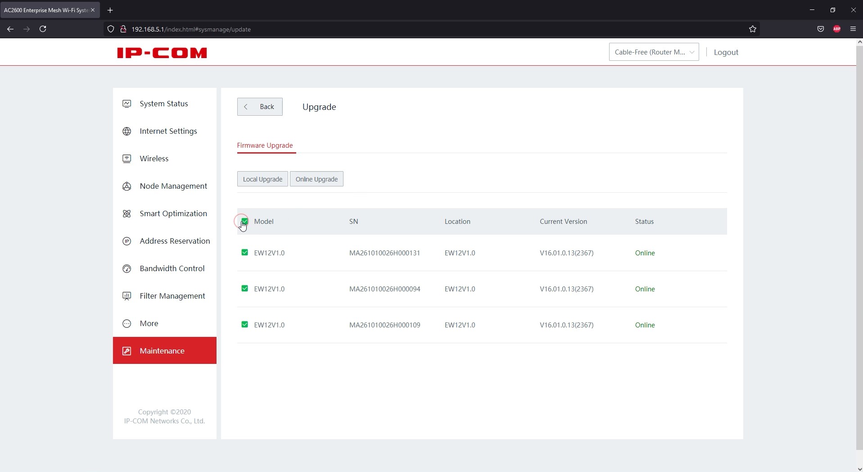This screenshot has width=863, height=472.
Task: Close the AC2600 Enterprise Mesh tab
Action: point(93,10)
